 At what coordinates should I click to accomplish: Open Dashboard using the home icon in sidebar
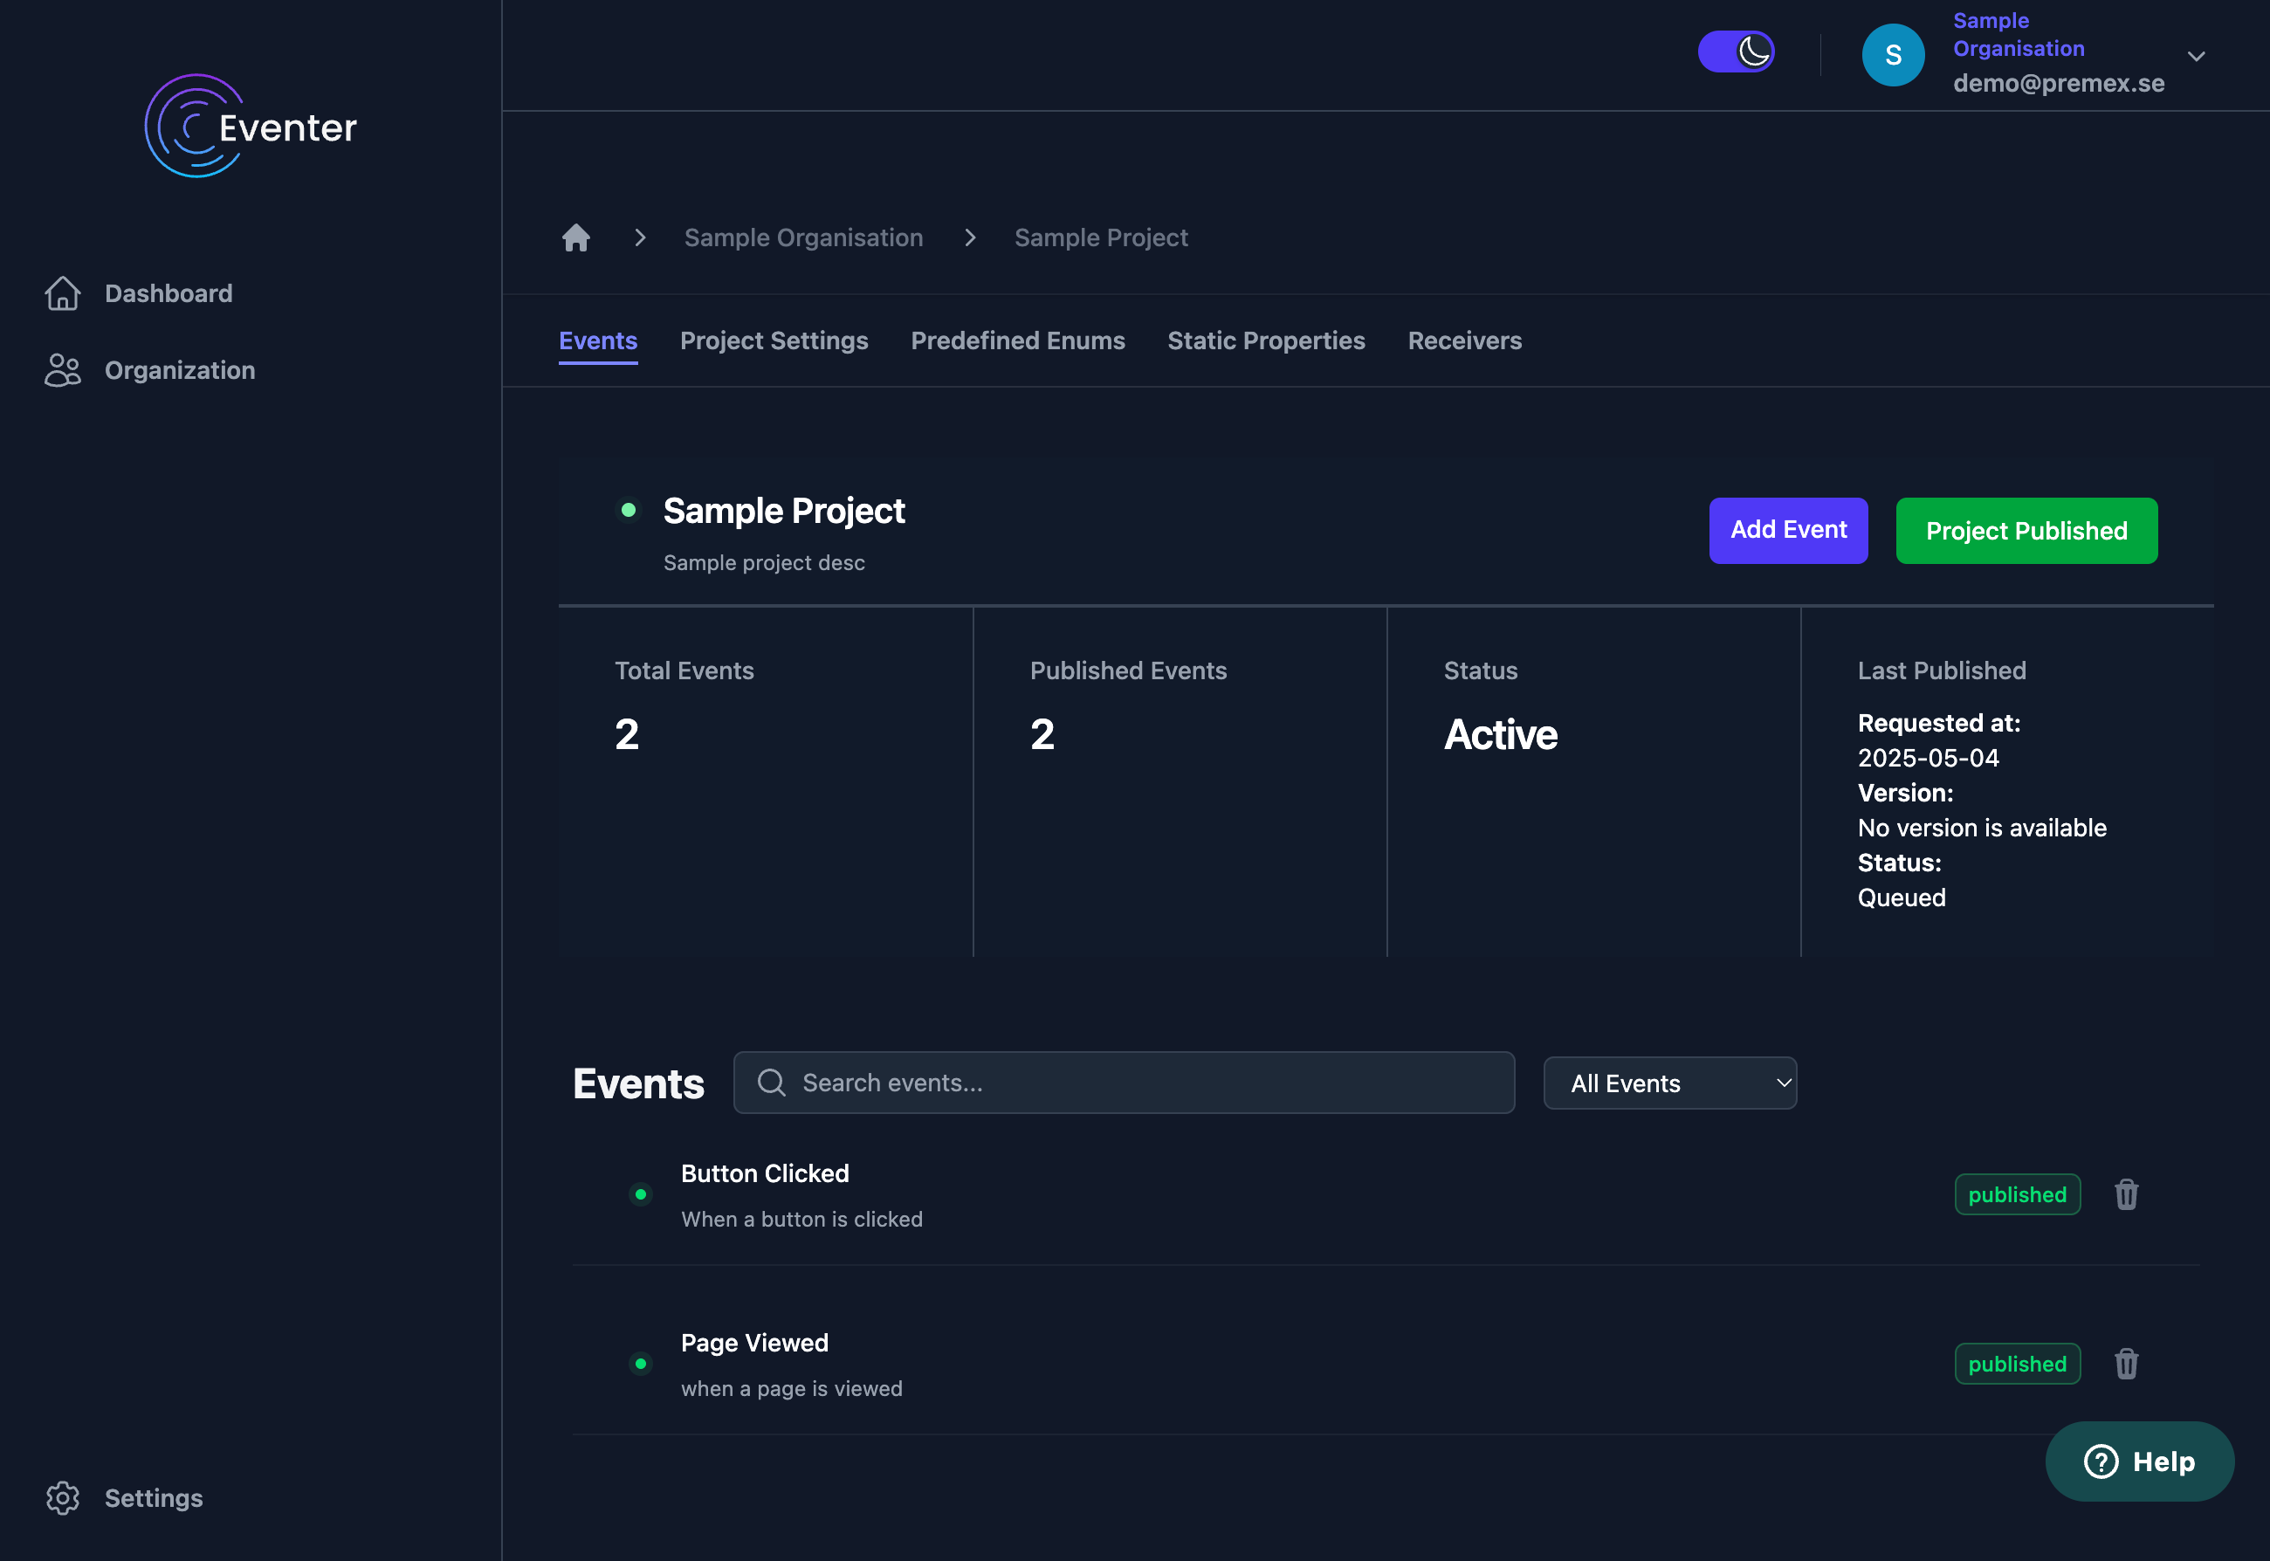point(64,292)
